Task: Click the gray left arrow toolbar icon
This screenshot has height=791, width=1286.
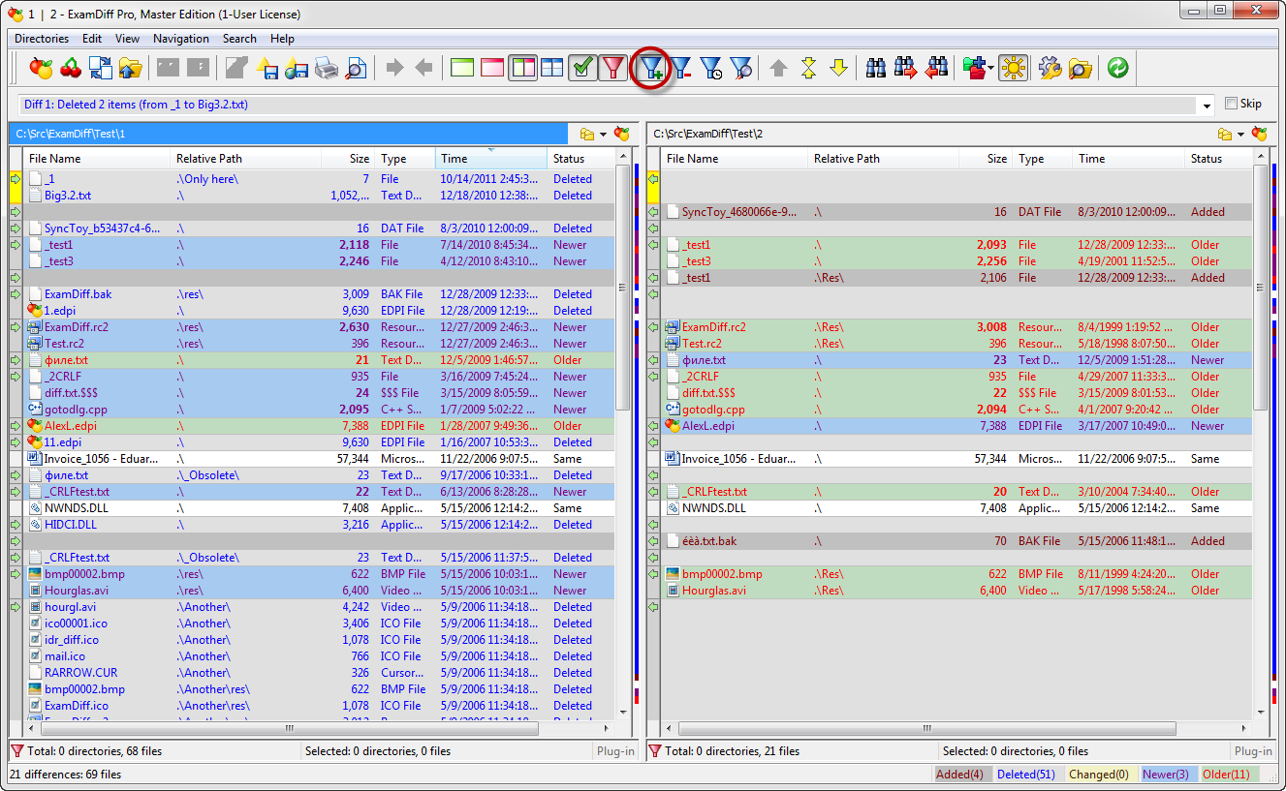Action: tap(423, 68)
